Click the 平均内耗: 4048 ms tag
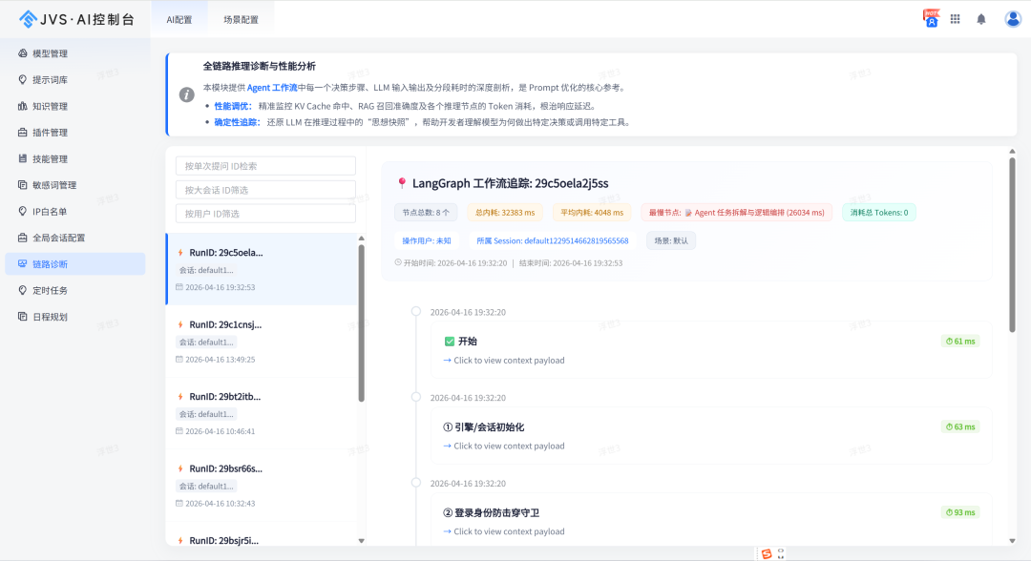Screen dimensions: 1031x561 pos(592,212)
